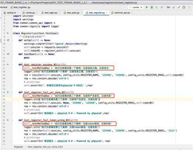Place cursor on def test_register_success_01 line
The image size is (193, 150).
coord(42,65)
